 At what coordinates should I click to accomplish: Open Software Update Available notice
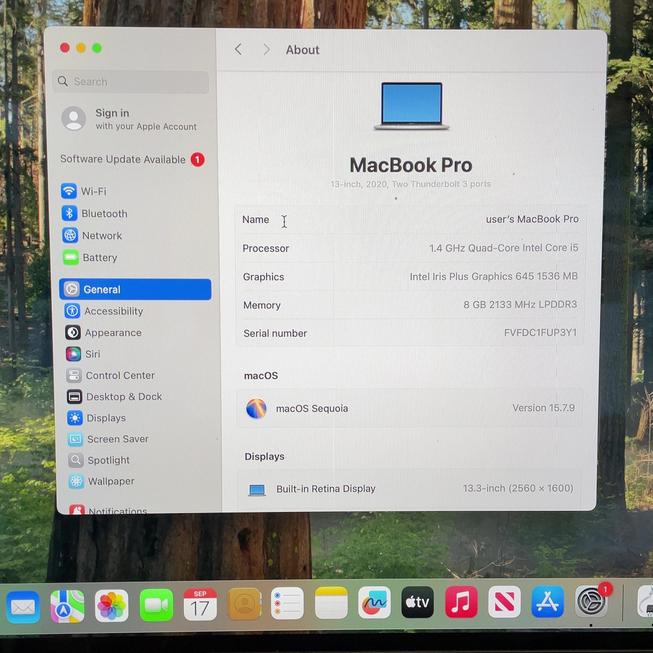click(132, 159)
